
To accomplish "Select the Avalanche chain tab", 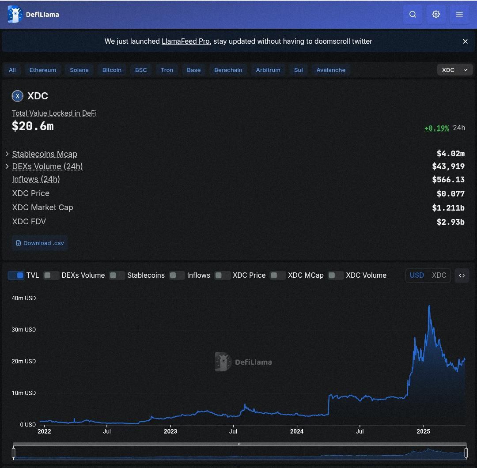I will point(331,70).
